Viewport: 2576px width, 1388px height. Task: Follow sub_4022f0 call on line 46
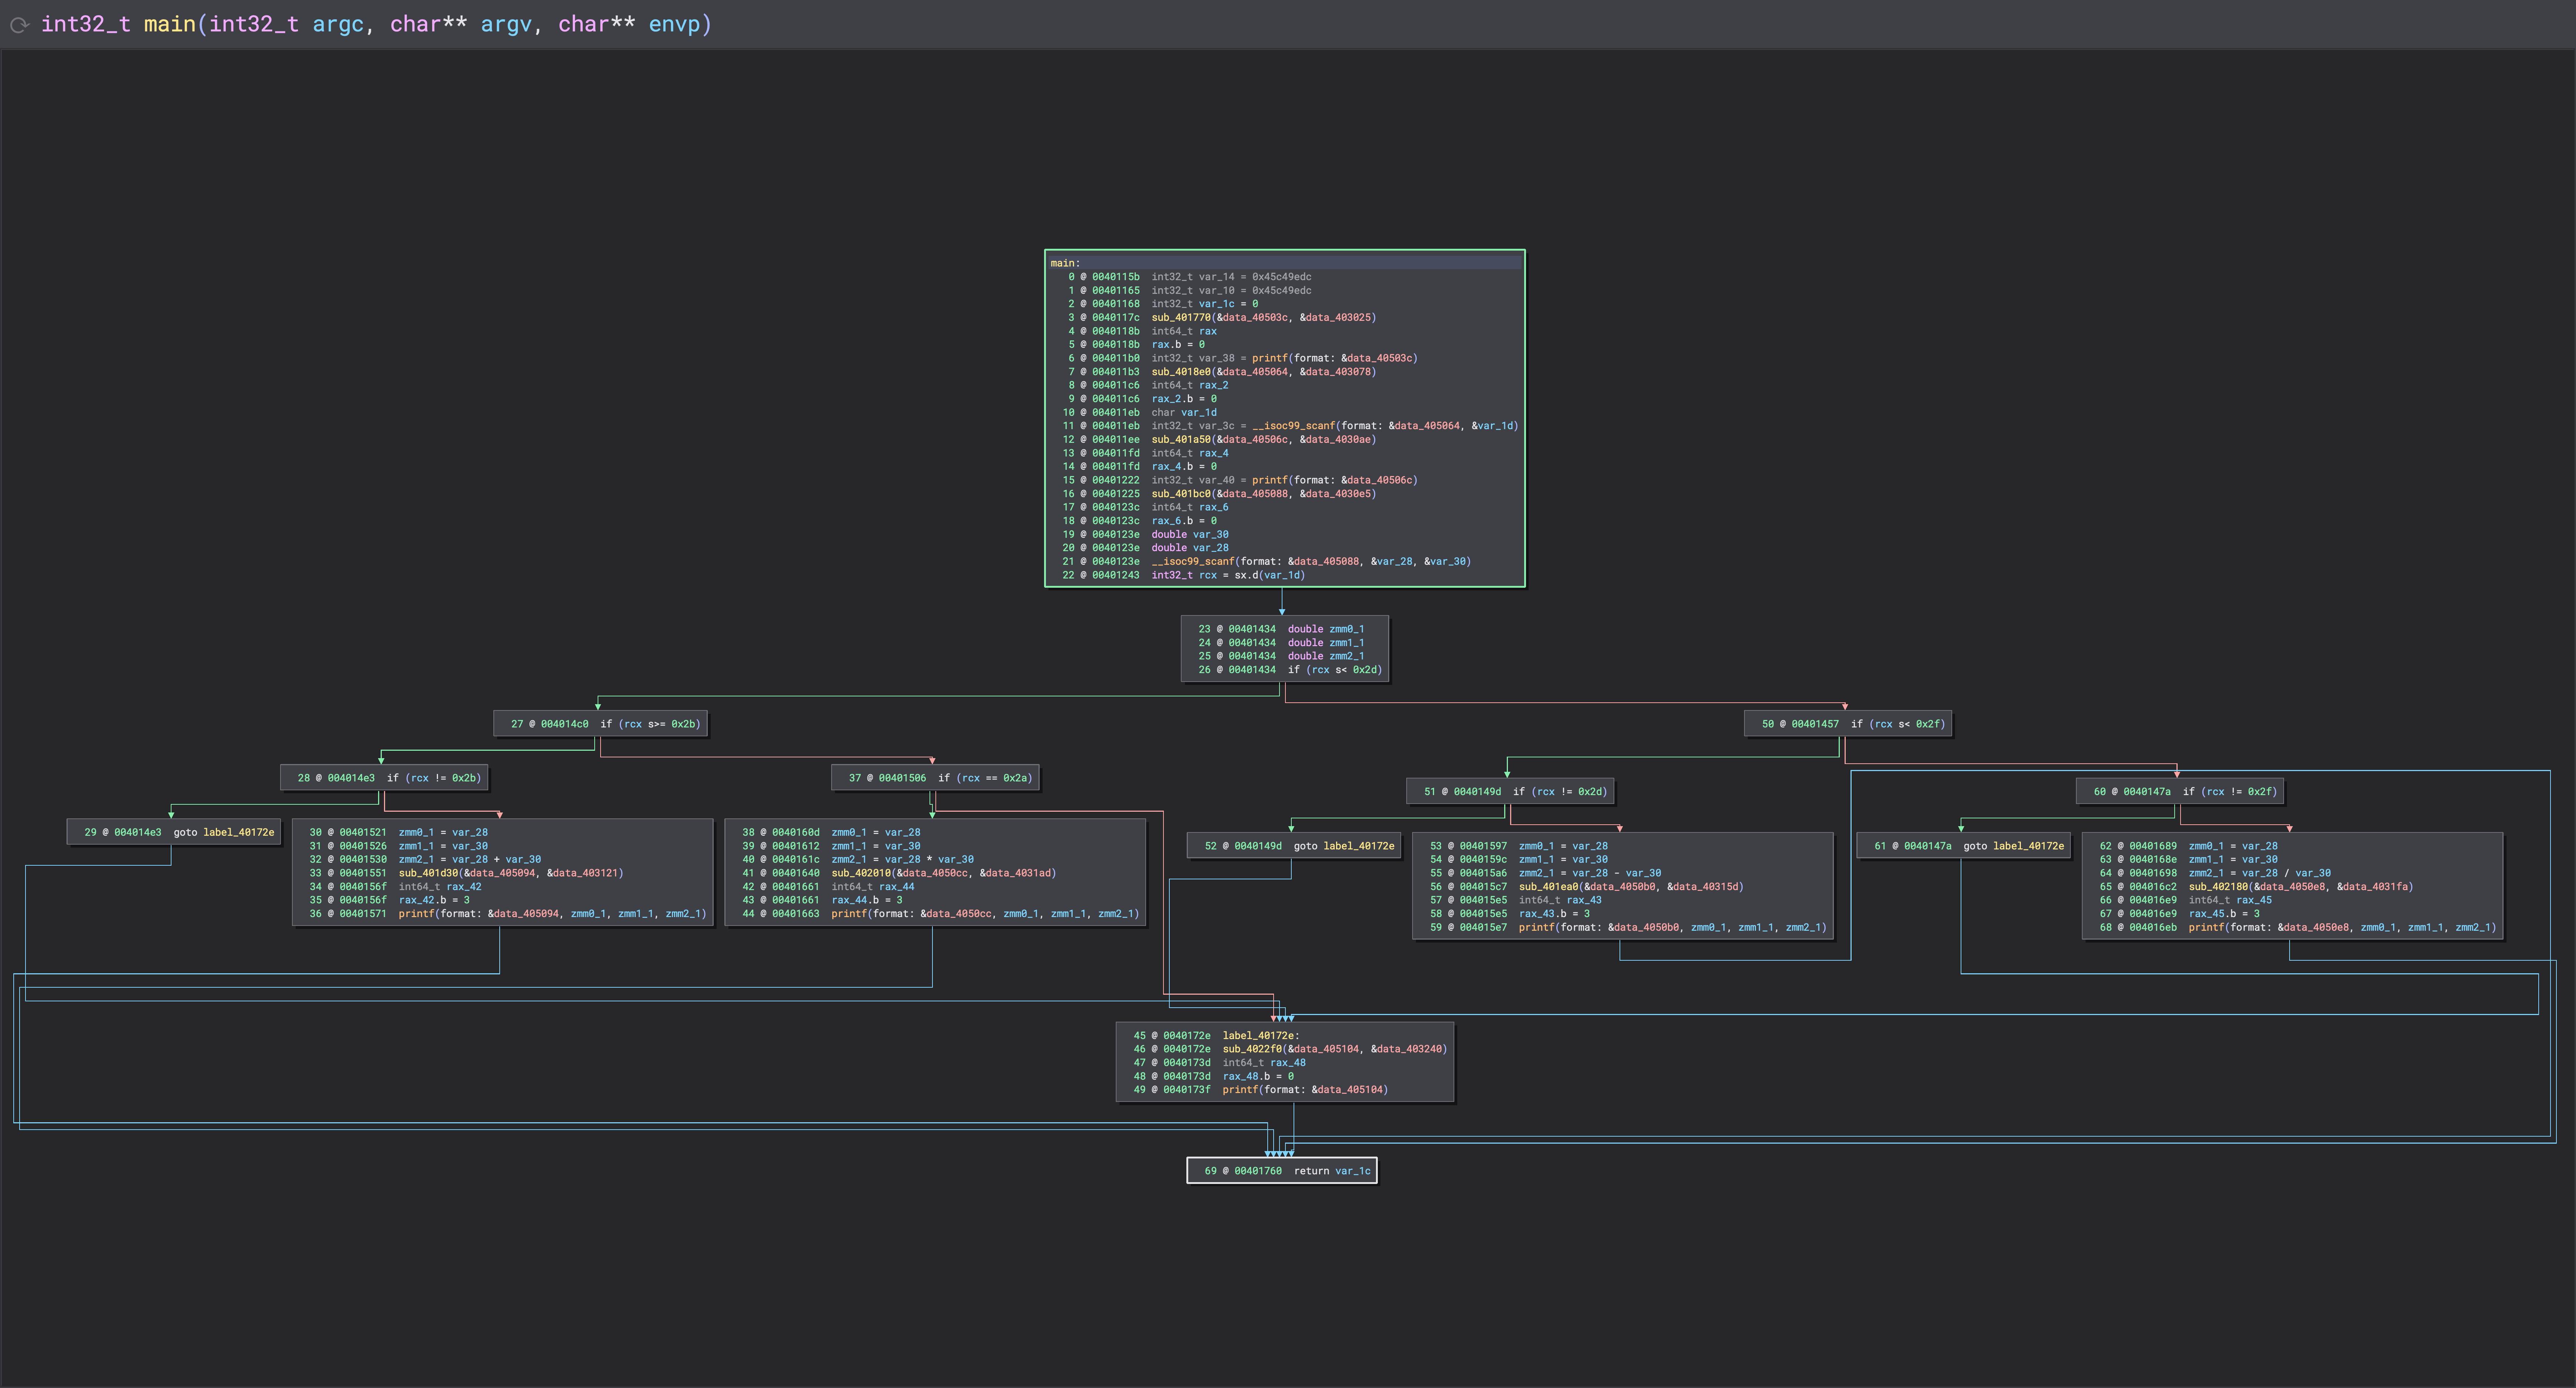(x=1252, y=1049)
